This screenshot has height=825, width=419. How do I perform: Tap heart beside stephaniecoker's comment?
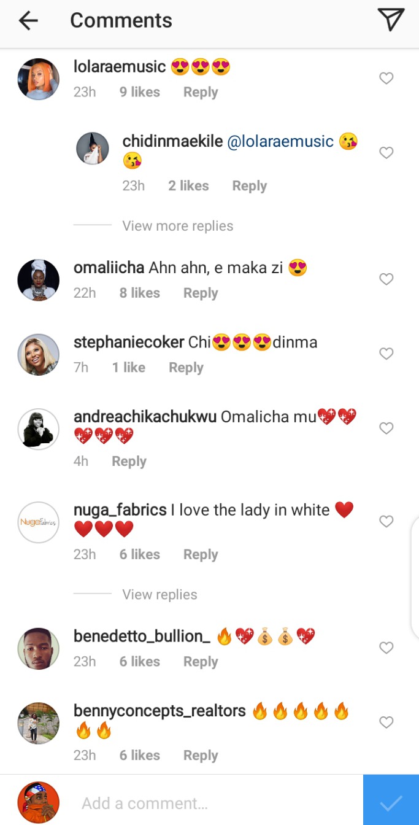[386, 354]
